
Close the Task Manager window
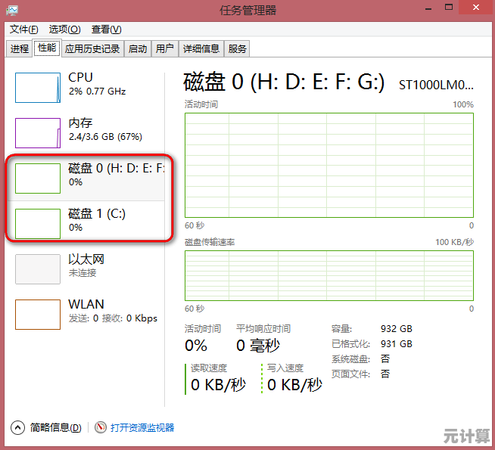pyautogui.click(x=476, y=8)
